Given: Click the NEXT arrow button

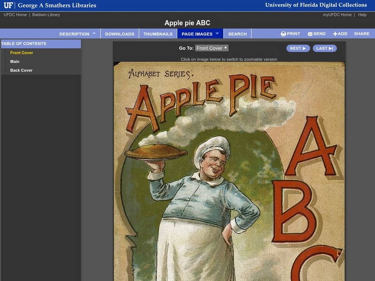Looking at the screenshot, I should click(x=297, y=48).
